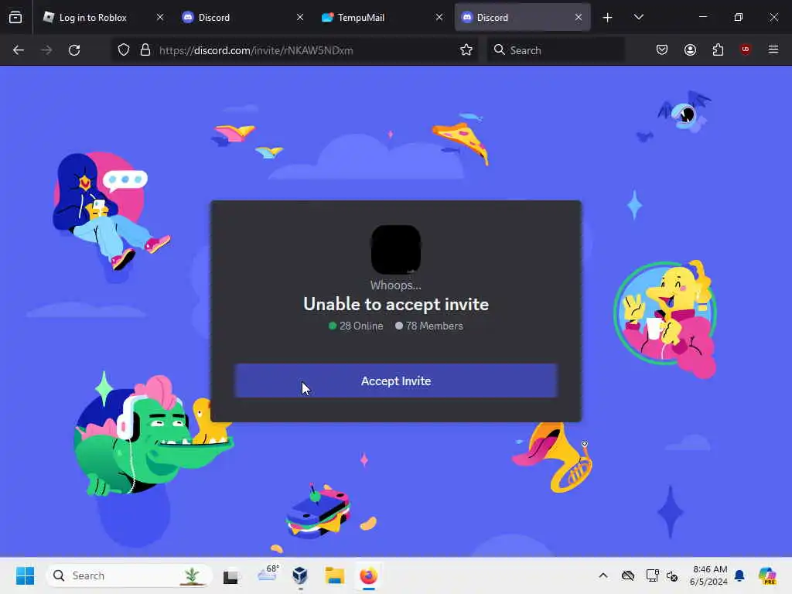Switch to the TempuMail tab
Image resolution: width=792 pixels, height=594 pixels.
(x=381, y=17)
